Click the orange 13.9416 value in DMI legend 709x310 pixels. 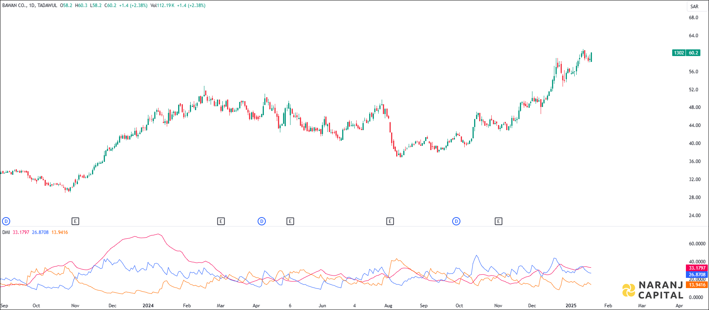coord(60,232)
